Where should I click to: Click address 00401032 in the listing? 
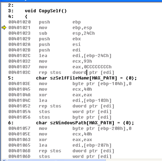coord(19,61)
